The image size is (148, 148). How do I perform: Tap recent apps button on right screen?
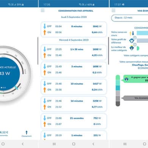point(125,144)
